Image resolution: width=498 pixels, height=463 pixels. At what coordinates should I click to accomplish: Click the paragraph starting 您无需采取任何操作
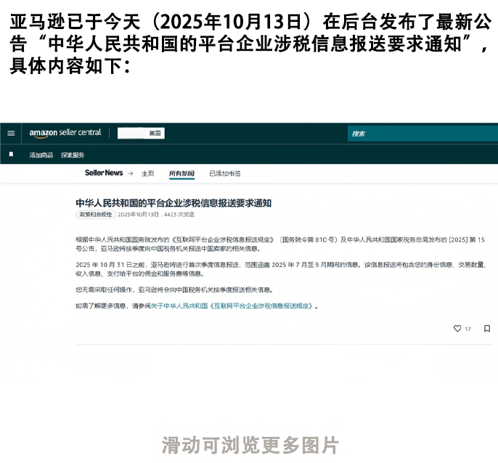click(175, 290)
